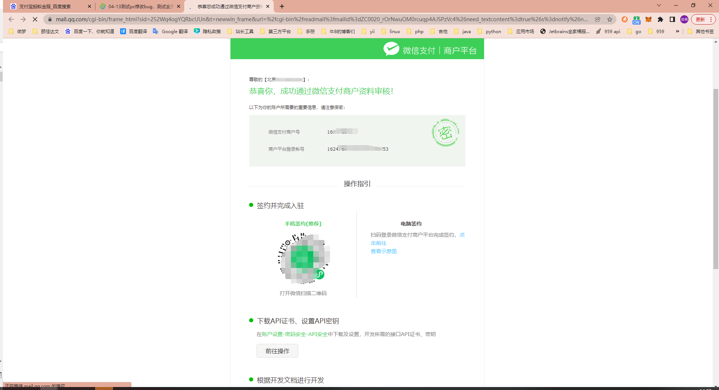This screenshot has height=390, width=719.
Task: Open the Extensions puzzle menu
Action: click(x=660, y=19)
